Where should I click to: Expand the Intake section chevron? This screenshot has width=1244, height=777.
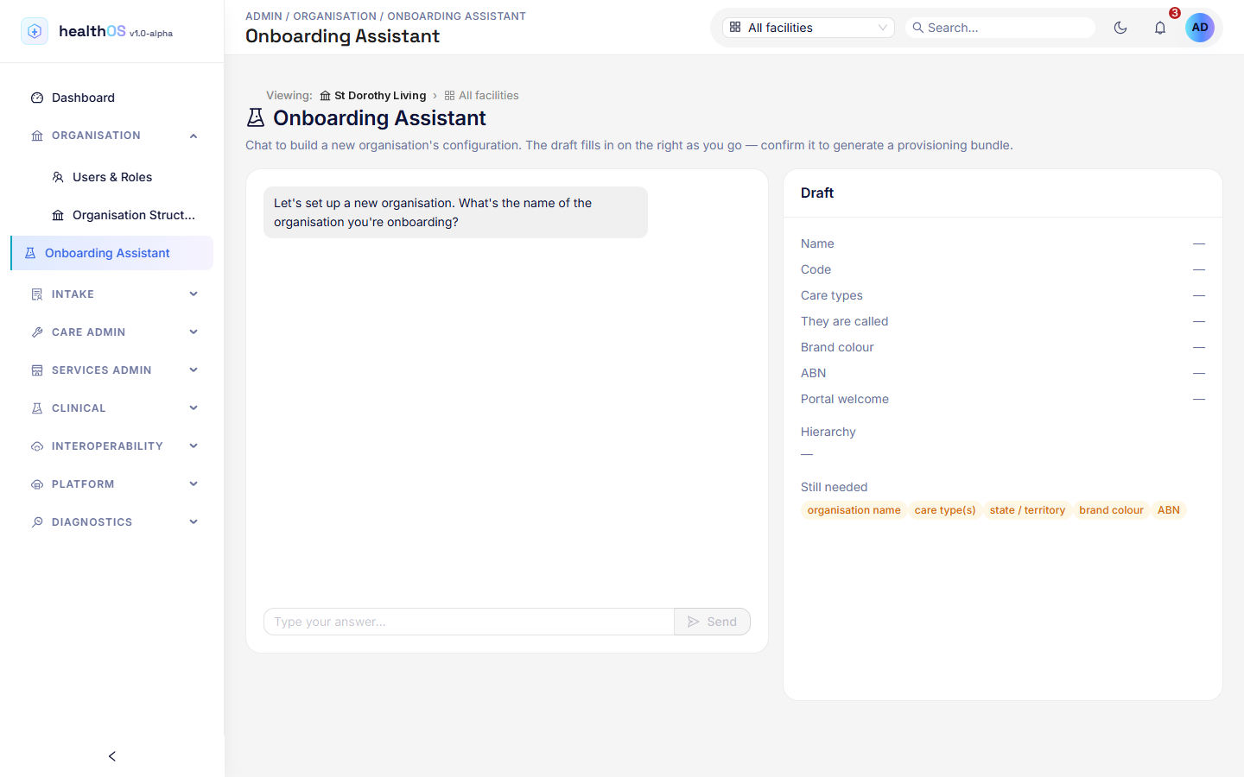(x=194, y=294)
